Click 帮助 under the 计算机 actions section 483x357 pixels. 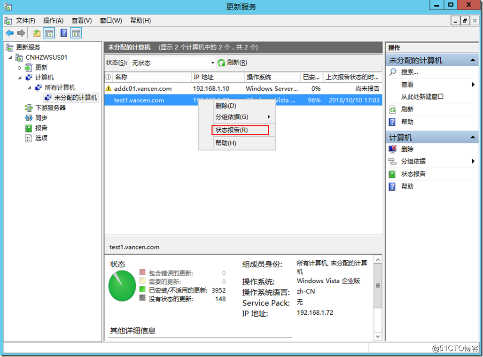(407, 186)
